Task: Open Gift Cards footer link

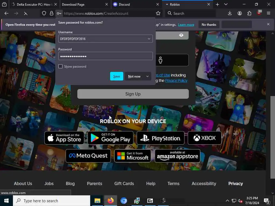Action: 124,183
